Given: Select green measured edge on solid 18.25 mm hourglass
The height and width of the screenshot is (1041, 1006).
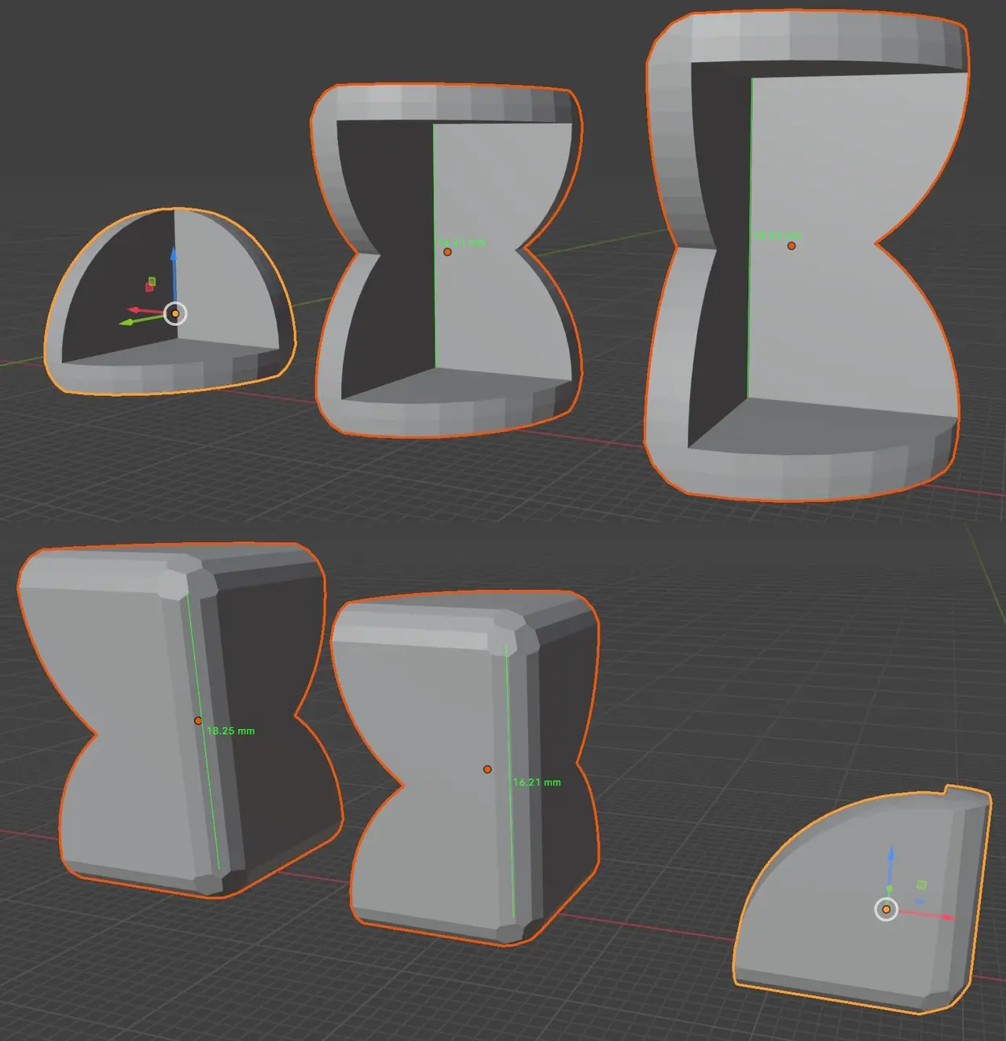Looking at the screenshot, I should pyautogui.click(x=203, y=731).
